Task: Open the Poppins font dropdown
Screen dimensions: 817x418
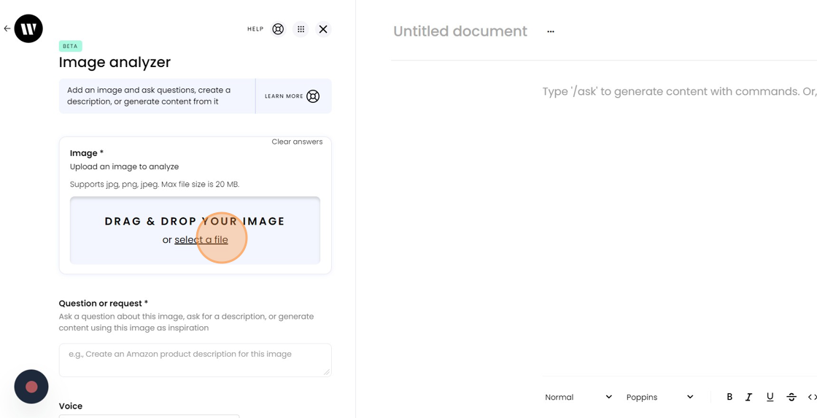Action: [659, 397]
